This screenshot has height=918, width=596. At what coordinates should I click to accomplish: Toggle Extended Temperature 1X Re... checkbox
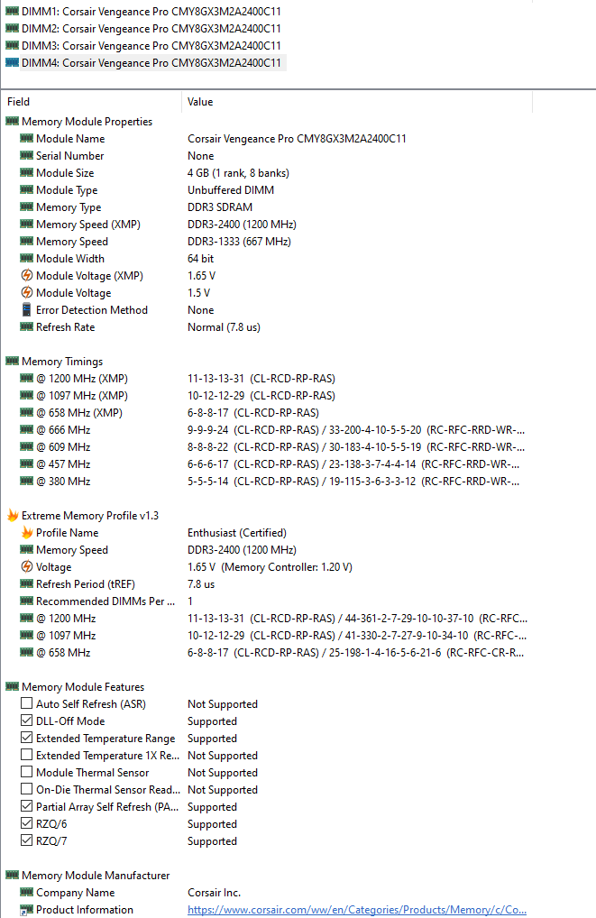click(x=26, y=755)
